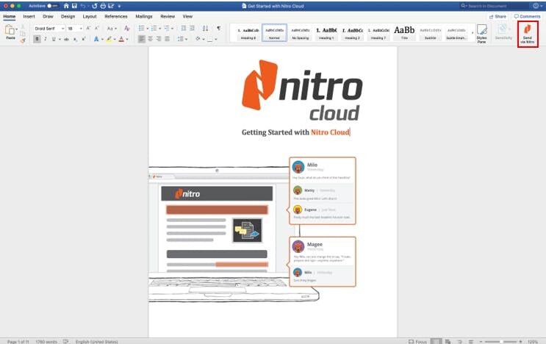
Task: Increase paragraph indent
Action: 192,28
